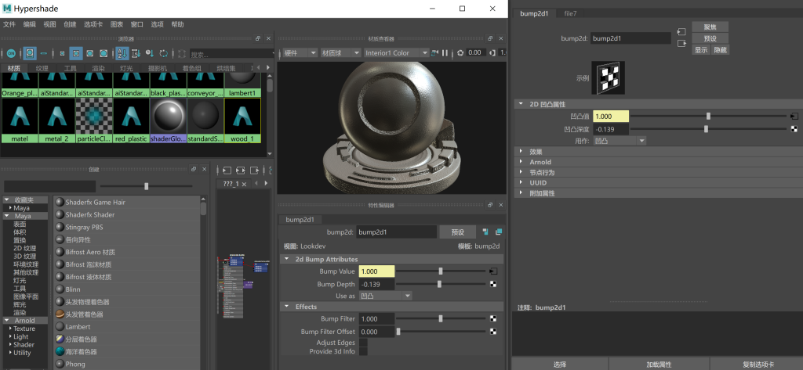
Task: Expand the Texture item under Arnold
Action: pos(10,329)
